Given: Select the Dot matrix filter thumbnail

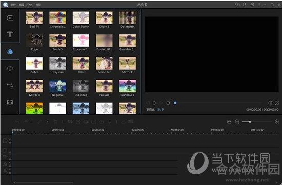Looking at the screenshot, I should pos(128,18).
